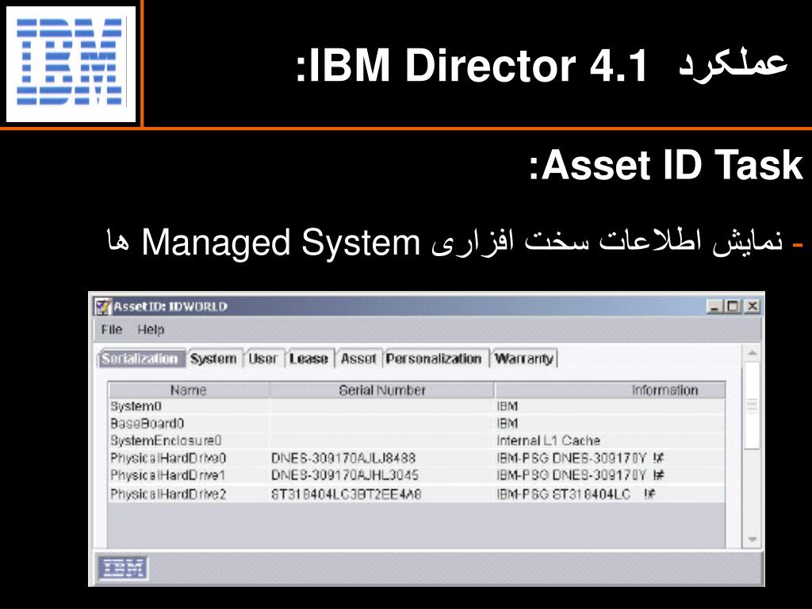
Task: Select the PhysicalHardDrive1 row
Action: coord(416,475)
